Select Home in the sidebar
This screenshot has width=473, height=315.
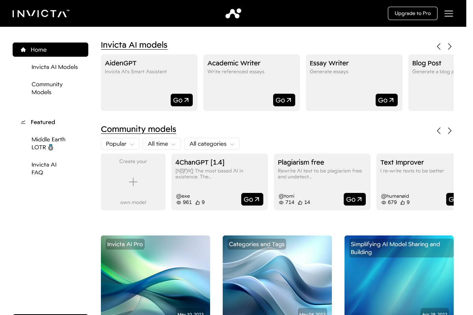50,50
